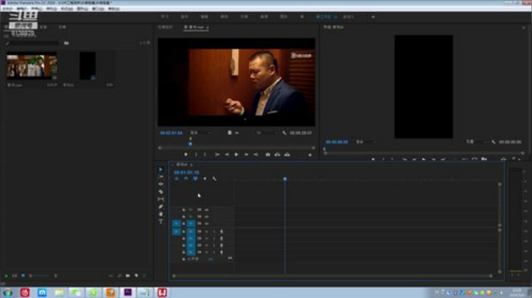Select the Type tool

pos(160,221)
